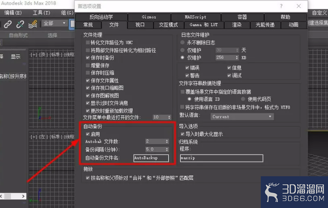Open the 工具(T) menu

41,13
